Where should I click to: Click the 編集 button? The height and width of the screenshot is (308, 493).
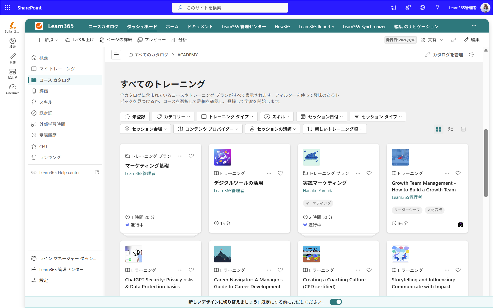point(471,40)
